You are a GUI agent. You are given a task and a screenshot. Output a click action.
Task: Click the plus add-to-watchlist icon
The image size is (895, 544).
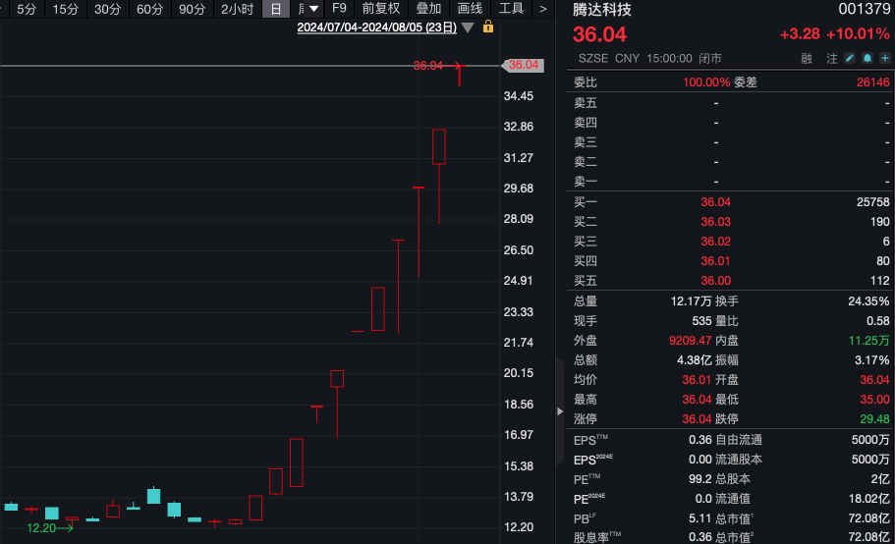[885, 58]
